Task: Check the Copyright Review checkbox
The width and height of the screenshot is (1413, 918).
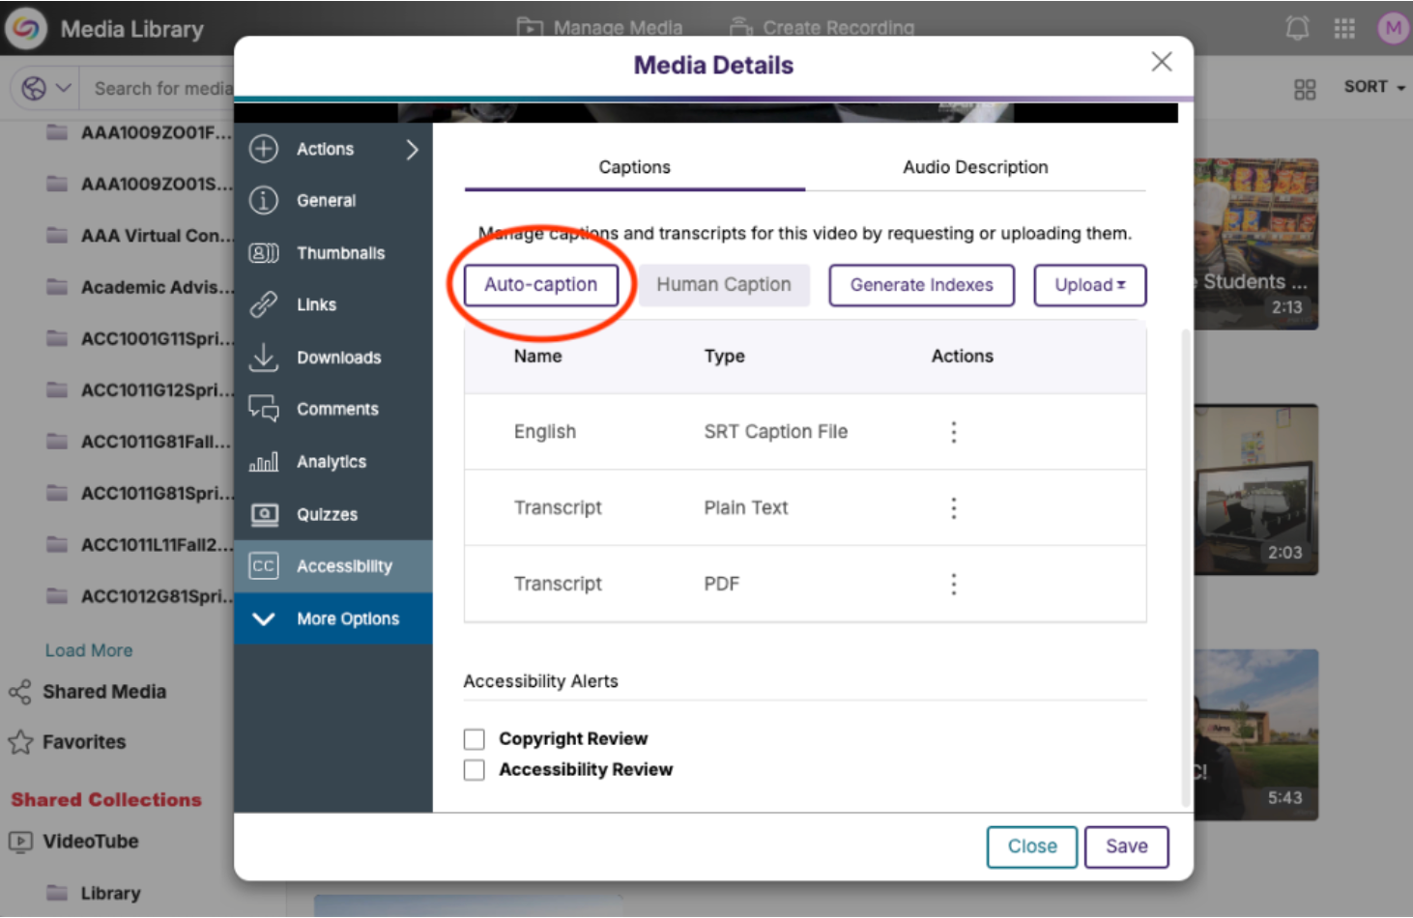Action: pyautogui.click(x=474, y=738)
